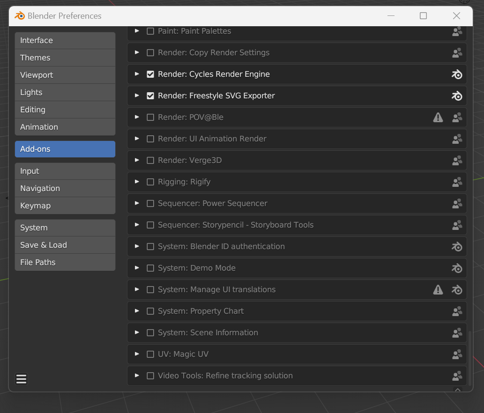Expand System: Property Chart details
484x413 pixels.
137,311
